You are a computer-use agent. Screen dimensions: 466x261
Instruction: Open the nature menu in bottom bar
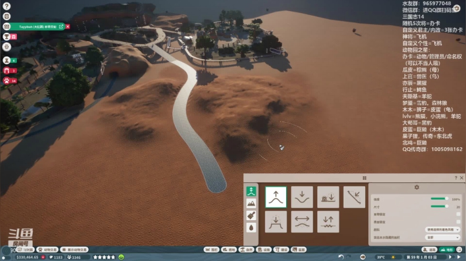(246, 250)
